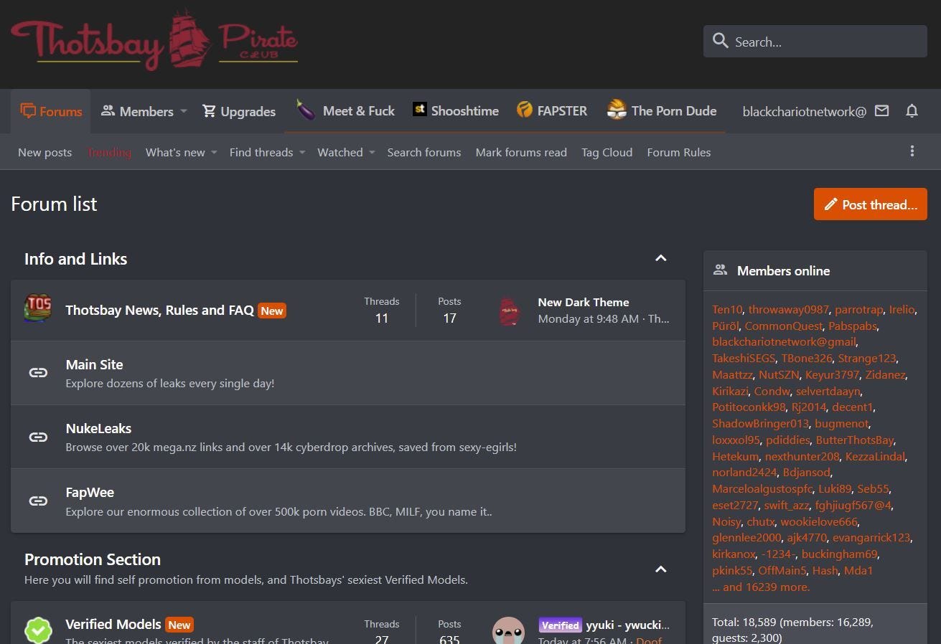Open the Forums tab
This screenshot has height=644, width=941.
[x=51, y=111]
